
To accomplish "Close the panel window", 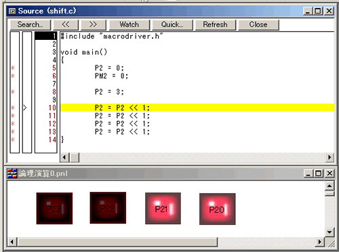I will 330,174.
